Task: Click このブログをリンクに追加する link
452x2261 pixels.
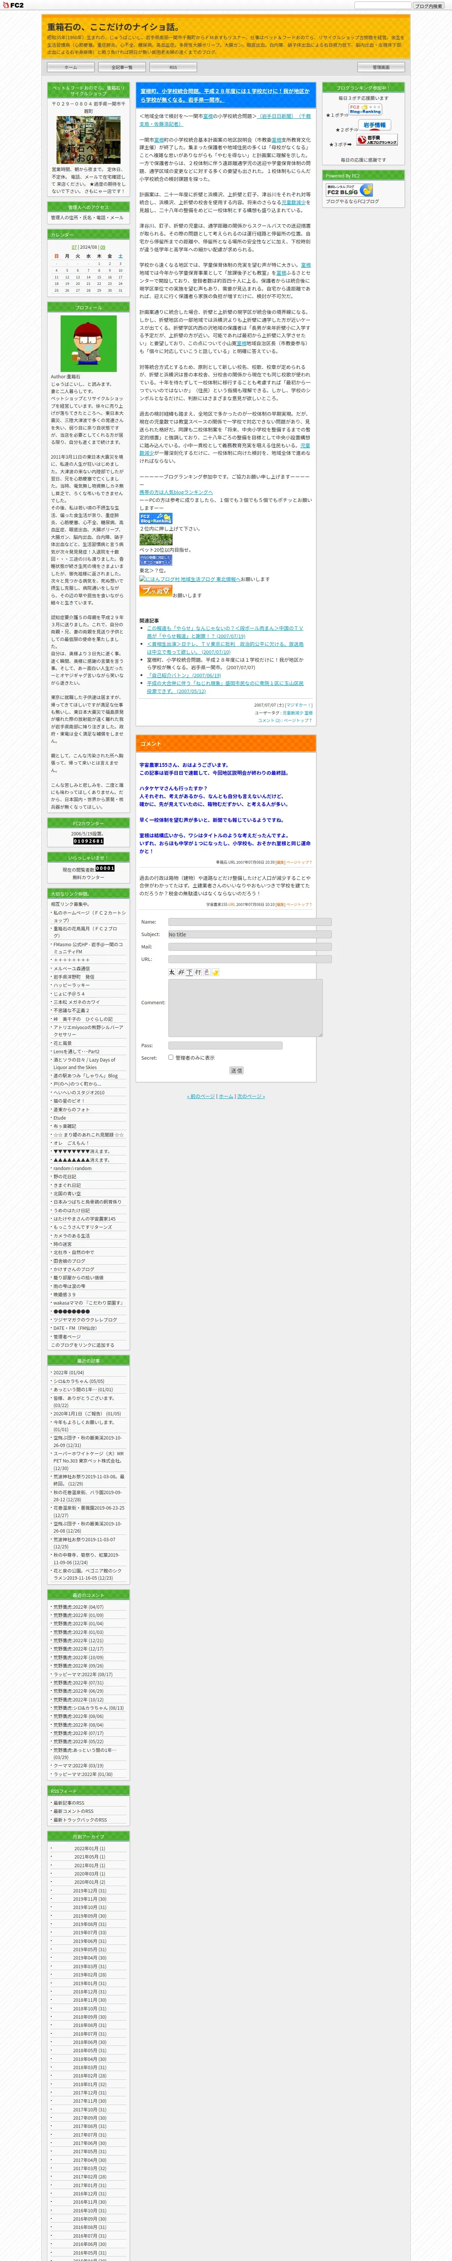Action: (82, 1345)
